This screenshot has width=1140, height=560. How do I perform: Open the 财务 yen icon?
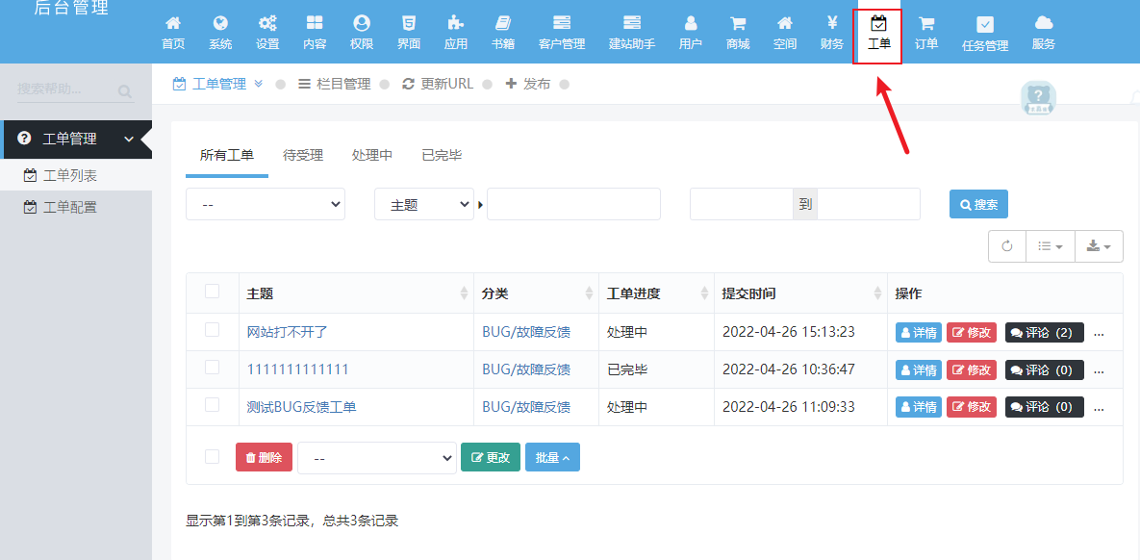point(832,23)
